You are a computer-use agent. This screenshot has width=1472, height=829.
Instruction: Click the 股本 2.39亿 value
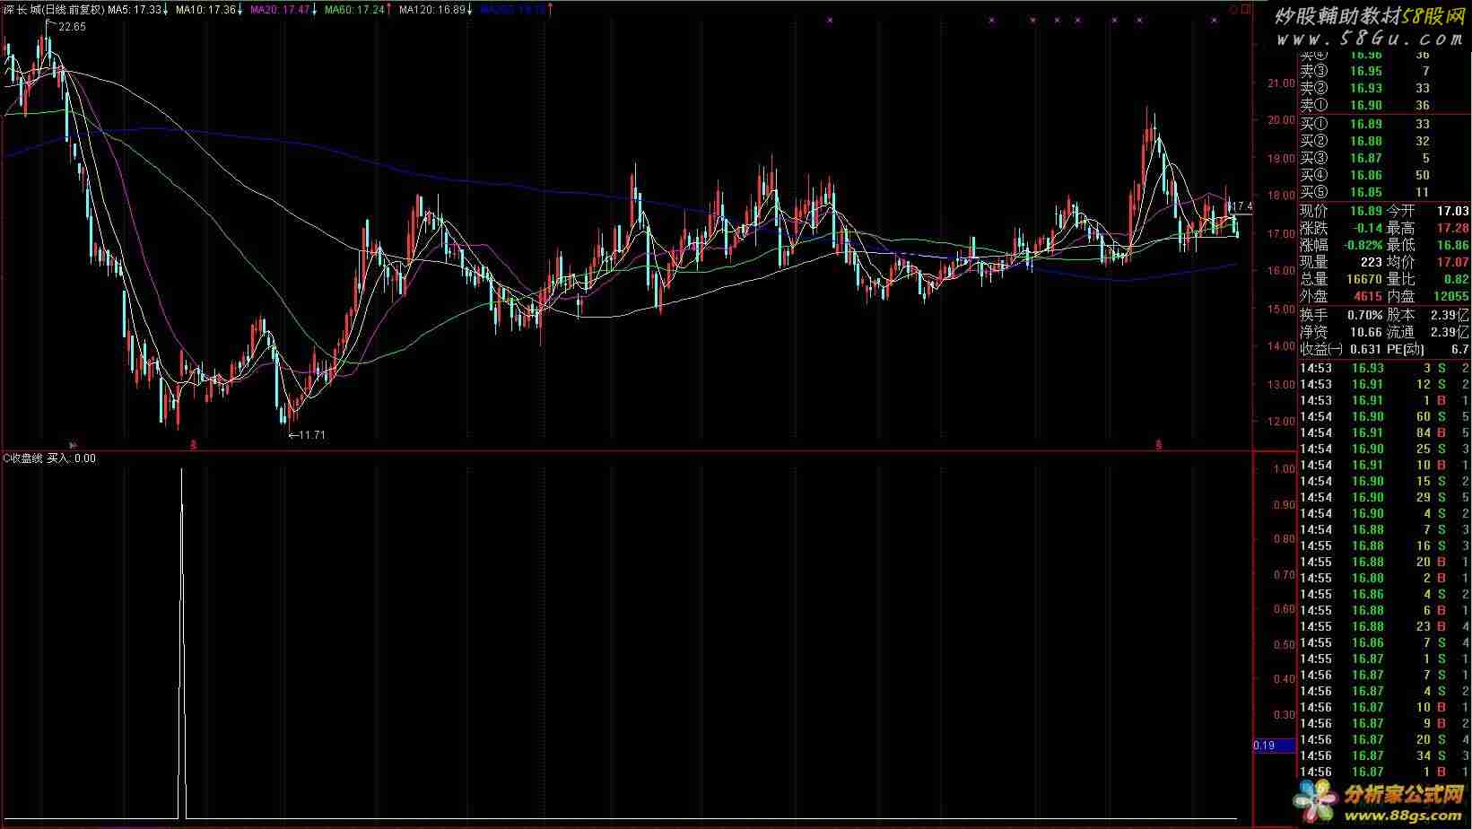pos(1450,315)
